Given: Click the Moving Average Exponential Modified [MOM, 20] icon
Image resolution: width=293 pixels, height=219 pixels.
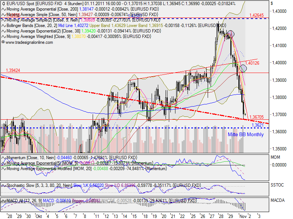Looking at the screenshot, I should [3, 169].
